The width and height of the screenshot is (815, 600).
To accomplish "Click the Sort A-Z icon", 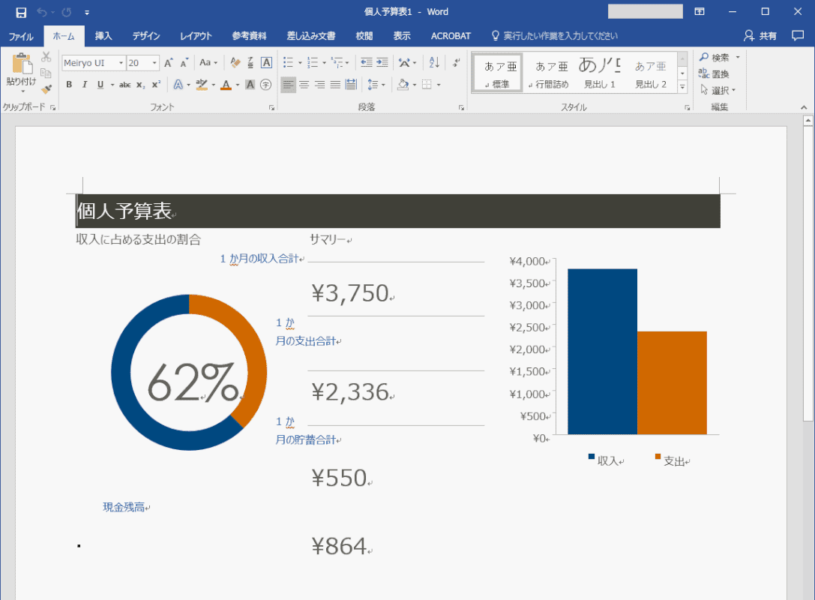I will coord(434,63).
